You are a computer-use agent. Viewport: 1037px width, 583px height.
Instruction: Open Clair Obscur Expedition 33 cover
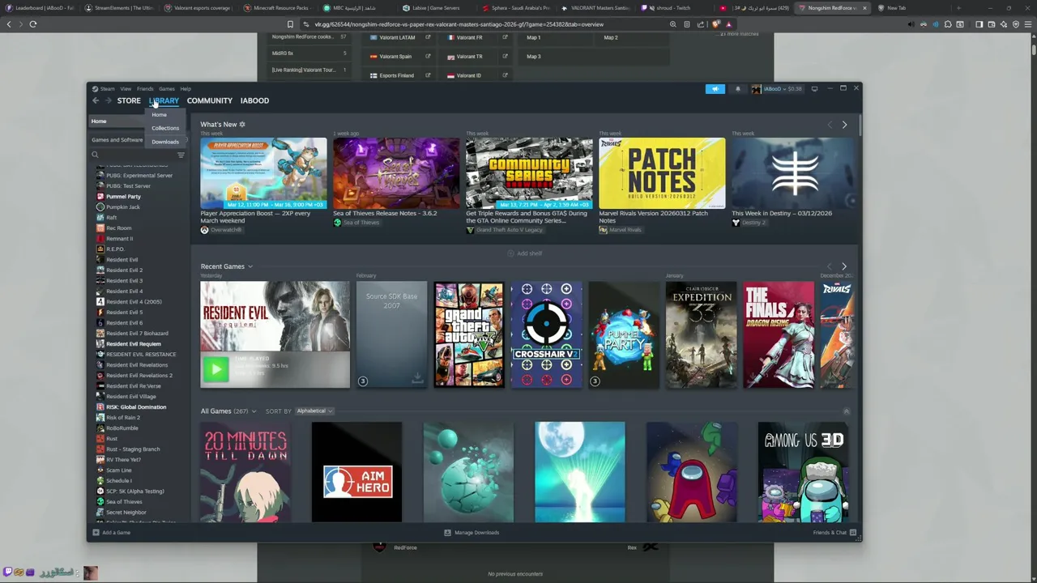(x=701, y=334)
